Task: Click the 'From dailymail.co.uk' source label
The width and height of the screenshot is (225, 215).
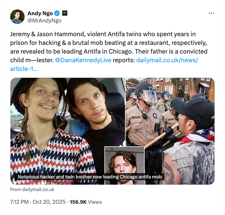Action: (32, 189)
